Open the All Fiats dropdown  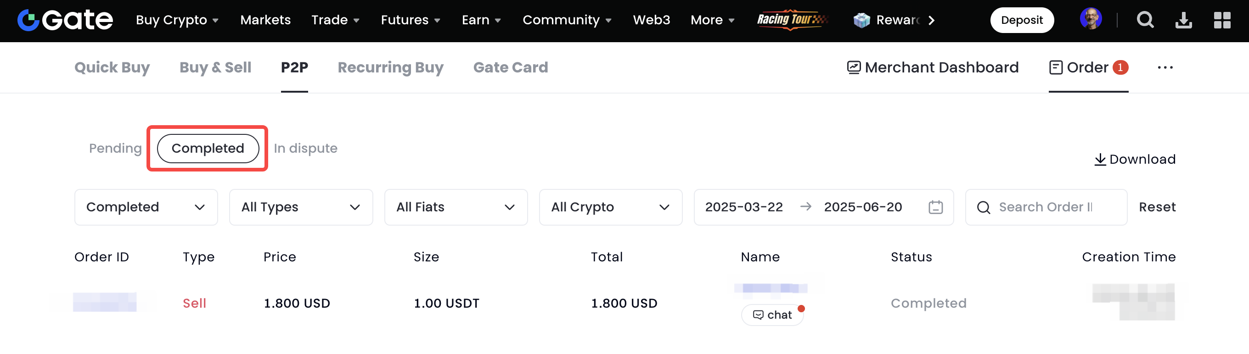pos(455,207)
